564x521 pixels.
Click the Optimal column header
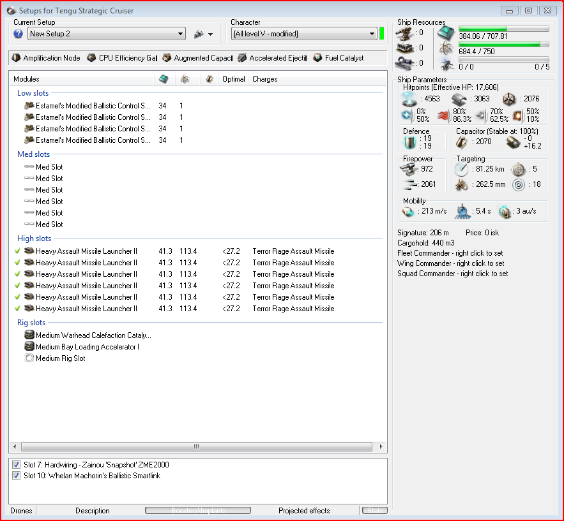pyautogui.click(x=233, y=79)
